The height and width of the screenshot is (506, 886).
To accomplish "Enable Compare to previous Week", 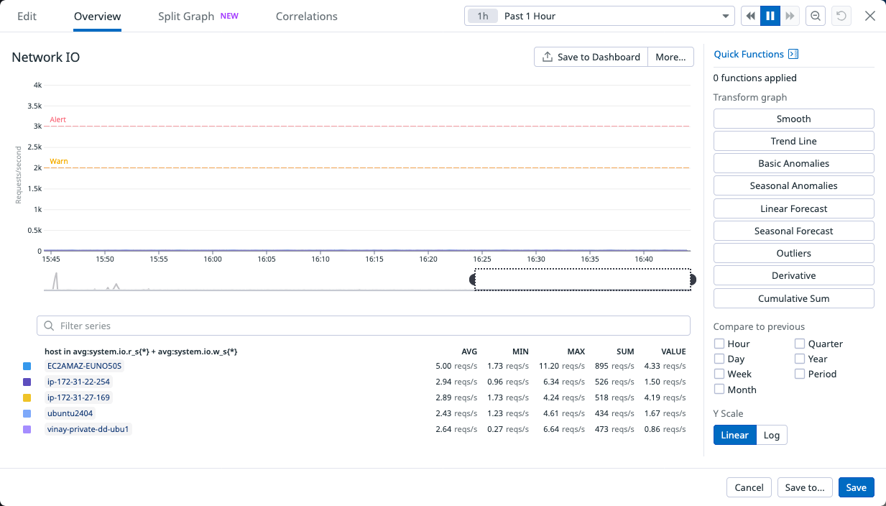I will tap(719, 374).
